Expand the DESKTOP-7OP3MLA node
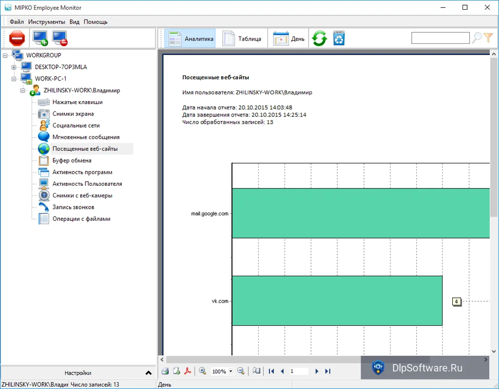 click(x=14, y=67)
